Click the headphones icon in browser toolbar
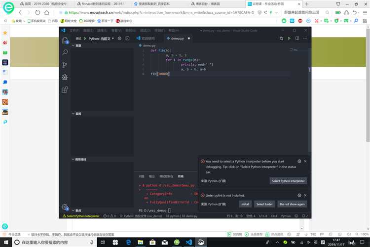The width and height of the screenshot is (370, 247). pos(346,12)
